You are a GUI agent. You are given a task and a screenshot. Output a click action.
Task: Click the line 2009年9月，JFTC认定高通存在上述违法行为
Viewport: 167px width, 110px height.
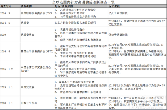tap(136, 98)
